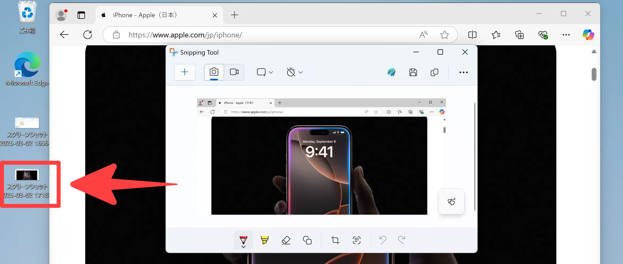Viewport: 623px width, 264px height.
Task: Open a new Edge tab
Action: (234, 15)
